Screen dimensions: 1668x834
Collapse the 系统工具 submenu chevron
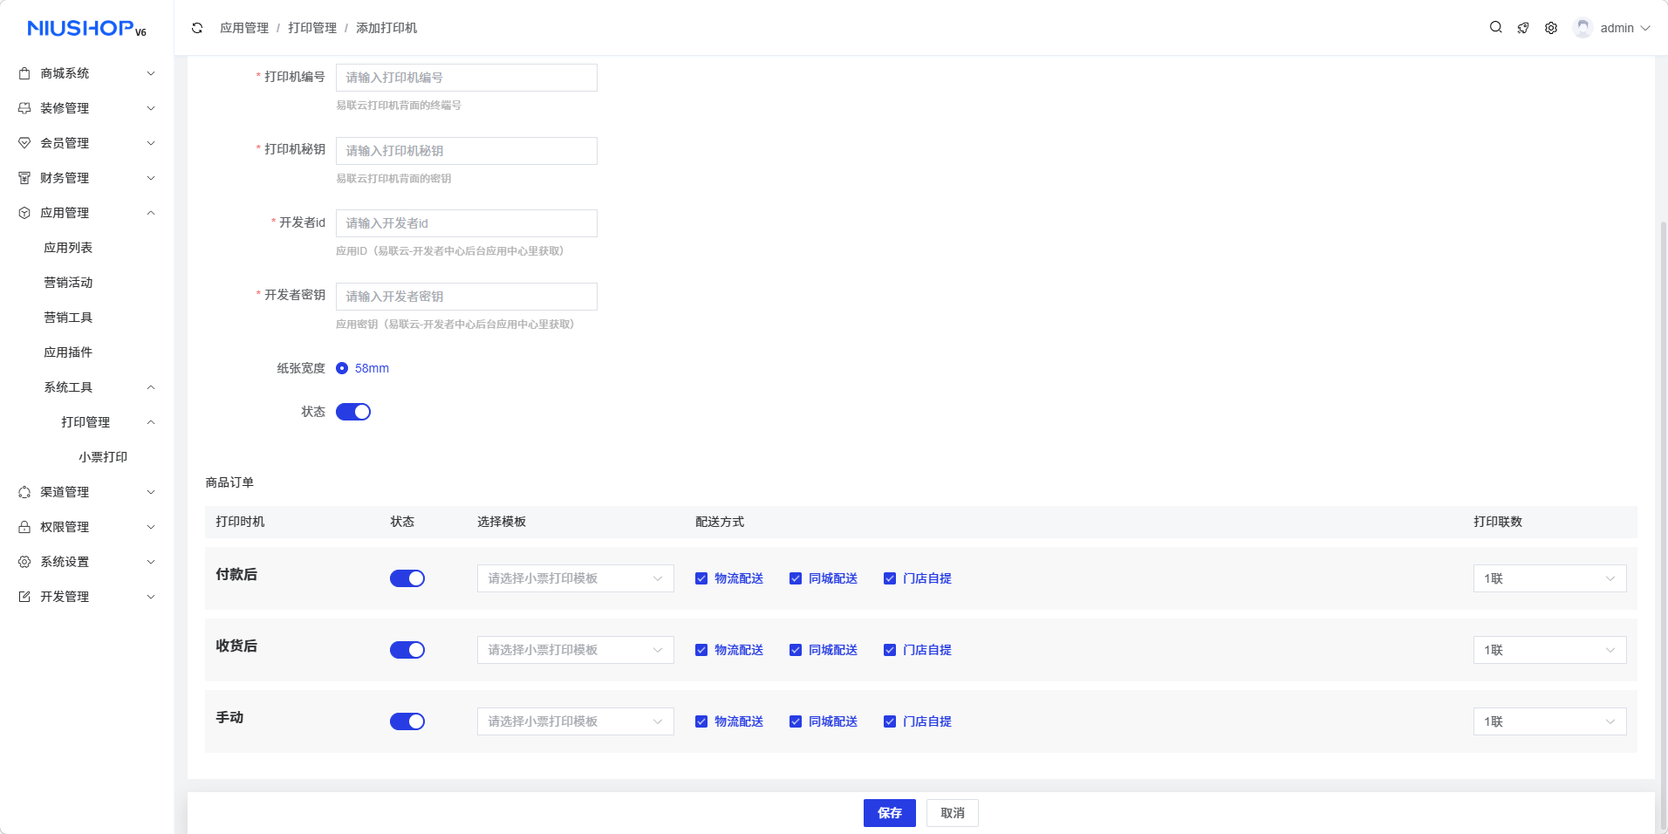coord(151,387)
